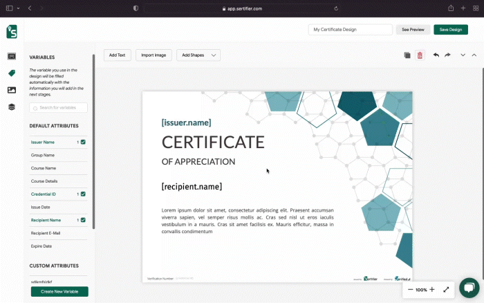Uncheck the Credential ID checkbox
This screenshot has width=484, height=303.
tap(83, 194)
